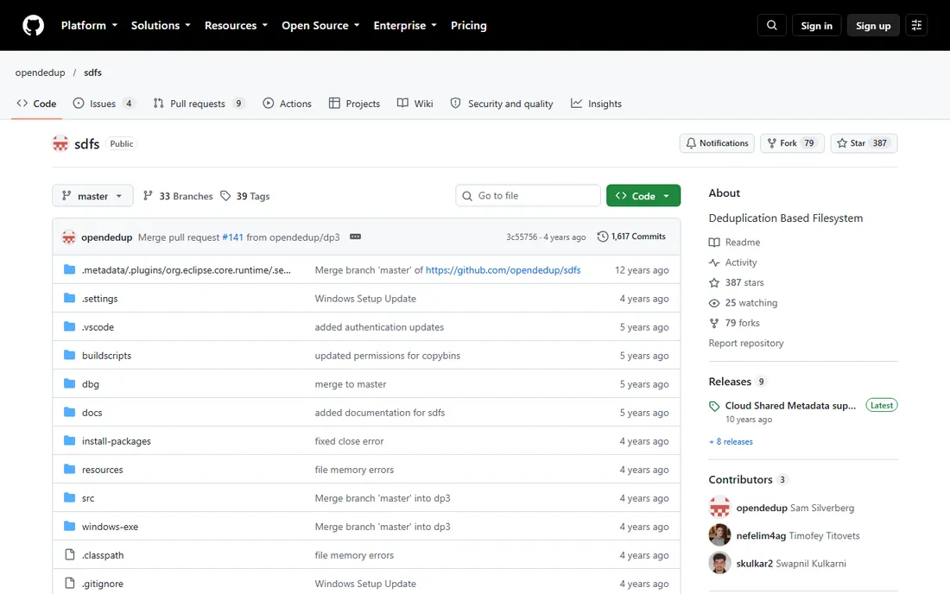950x594 pixels.
Task: Switch to the Wiki tab
Action: pyautogui.click(x=415, y=104)
